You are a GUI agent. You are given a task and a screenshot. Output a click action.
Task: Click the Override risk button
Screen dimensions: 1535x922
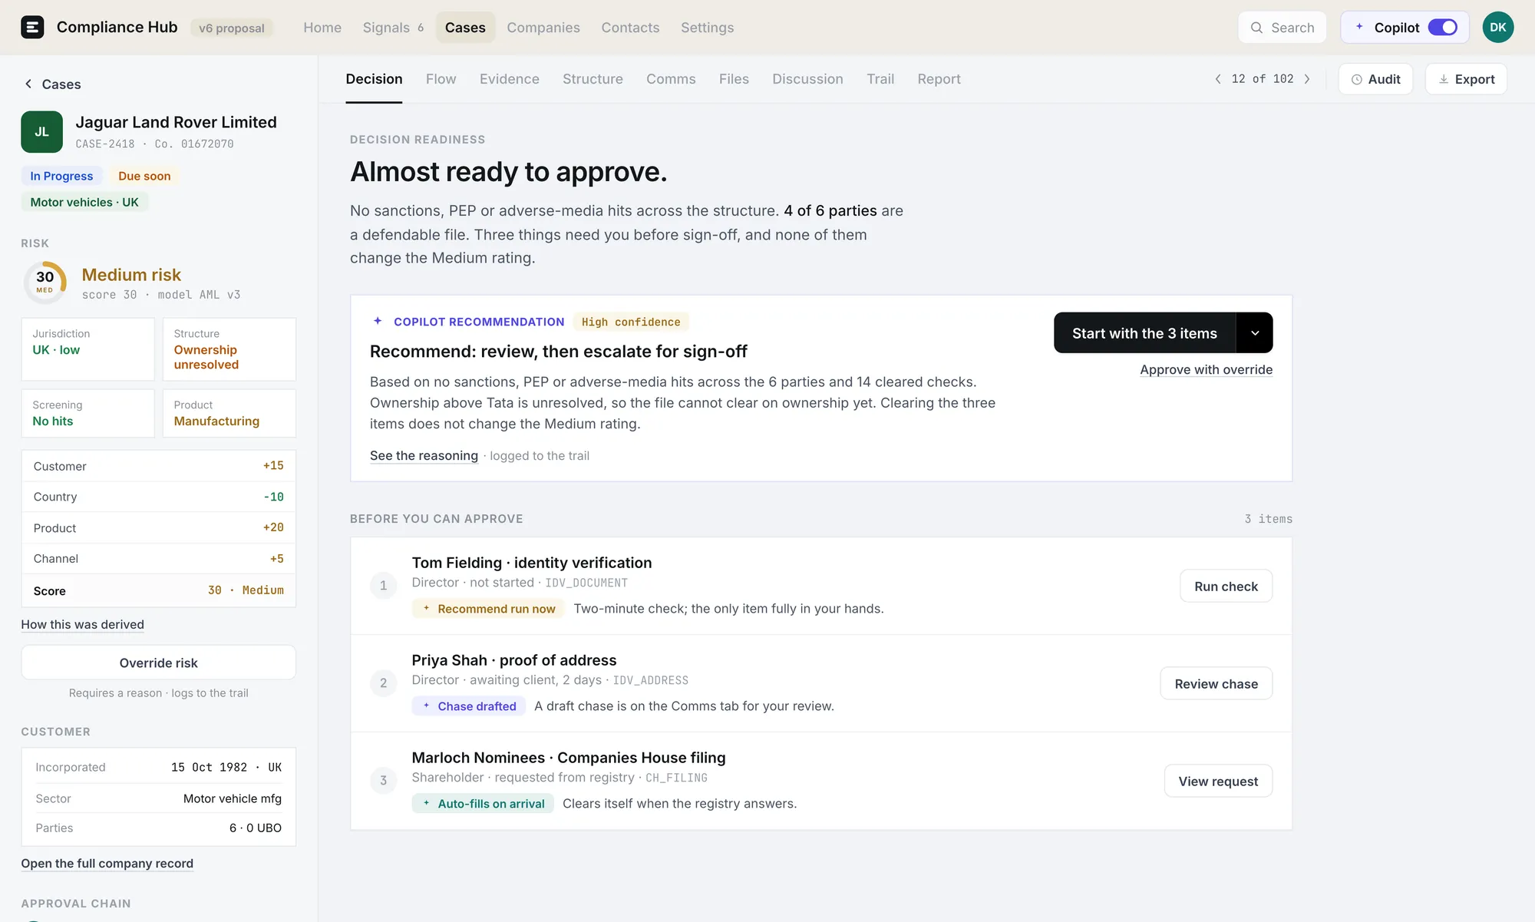[x=158, y=663]
